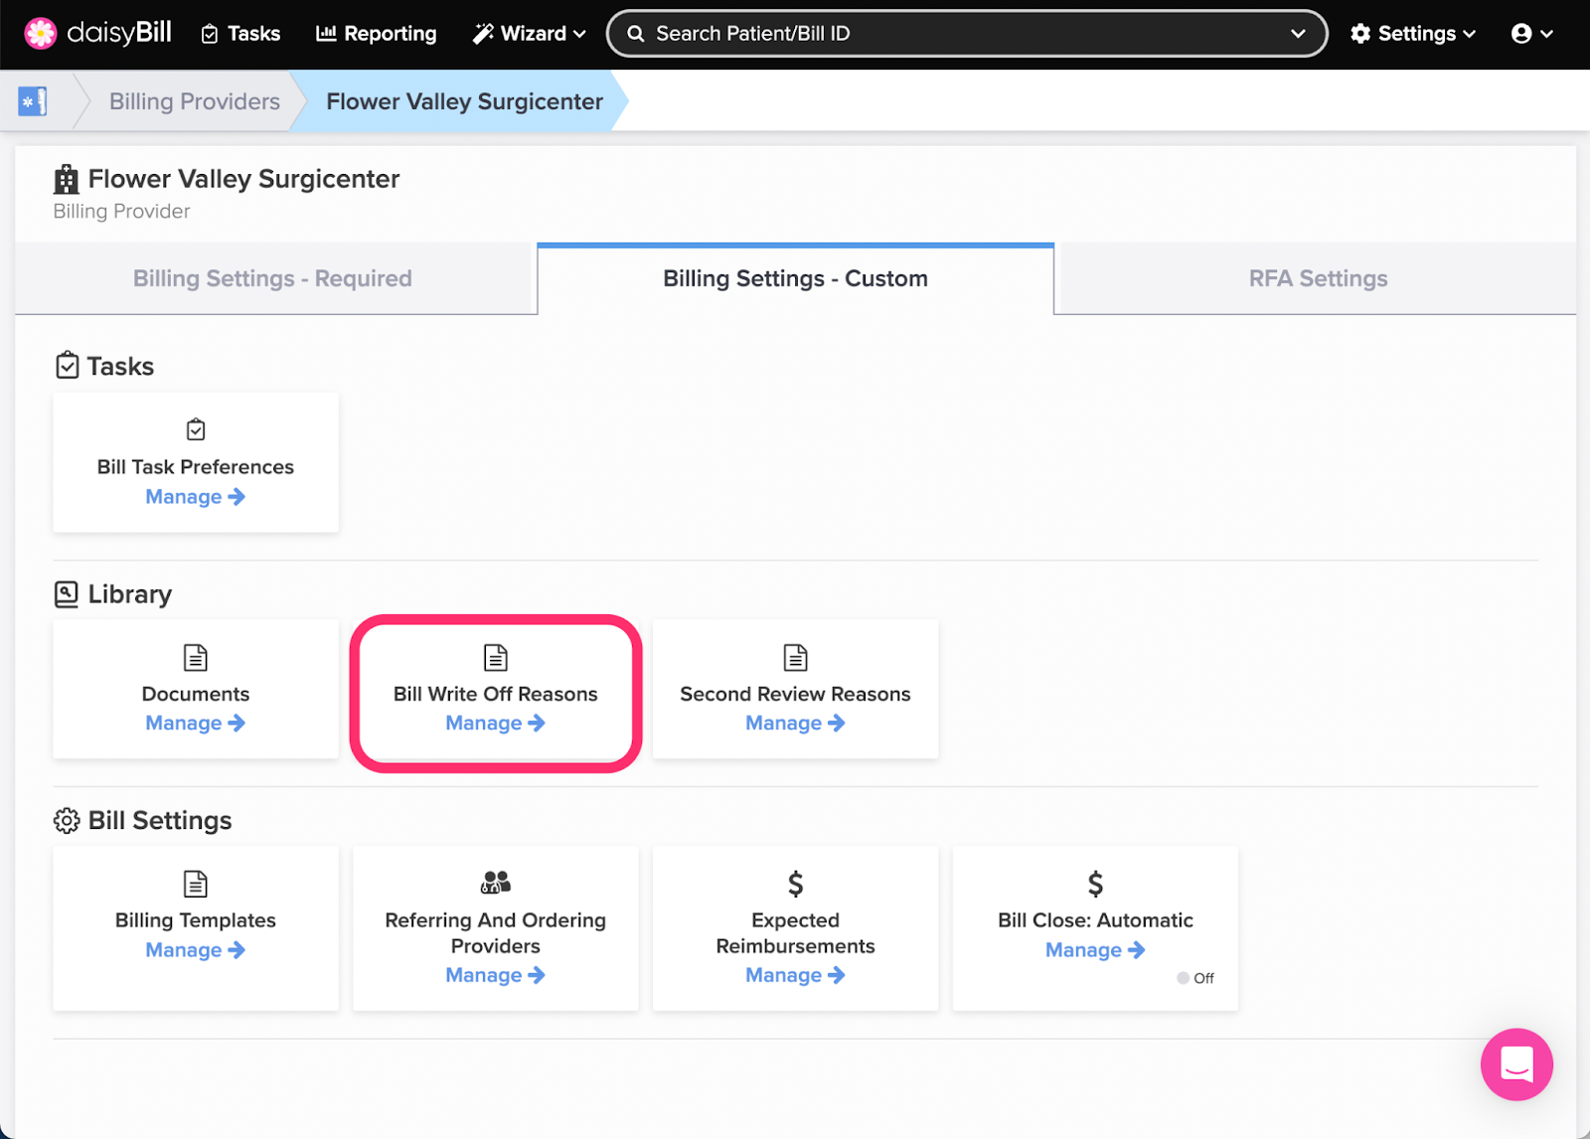This screenshot has height=1139, width=1590.
Task: Manage Bill Close: Automatic setting
Action: [1095, 950]
